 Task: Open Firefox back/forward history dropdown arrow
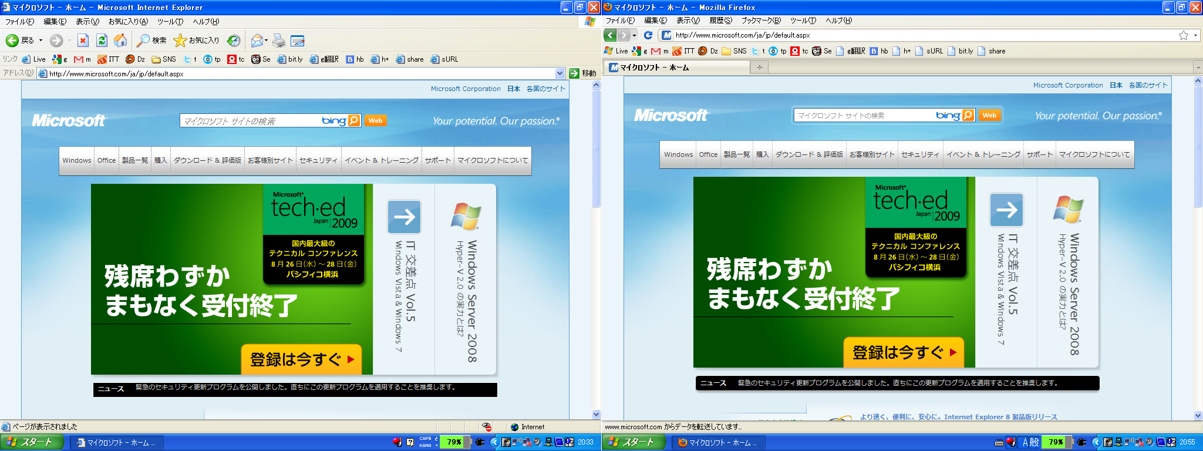(x=634, y=35)
